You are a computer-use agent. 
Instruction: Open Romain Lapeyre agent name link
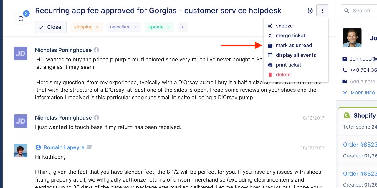pos(64,147)
